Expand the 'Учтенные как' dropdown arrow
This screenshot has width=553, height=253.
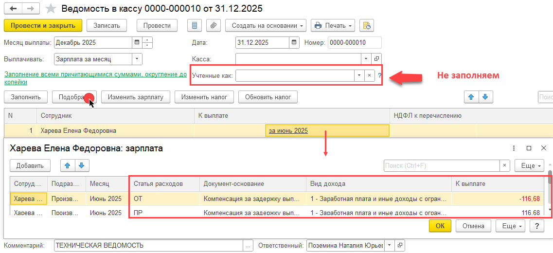[359, 75]
